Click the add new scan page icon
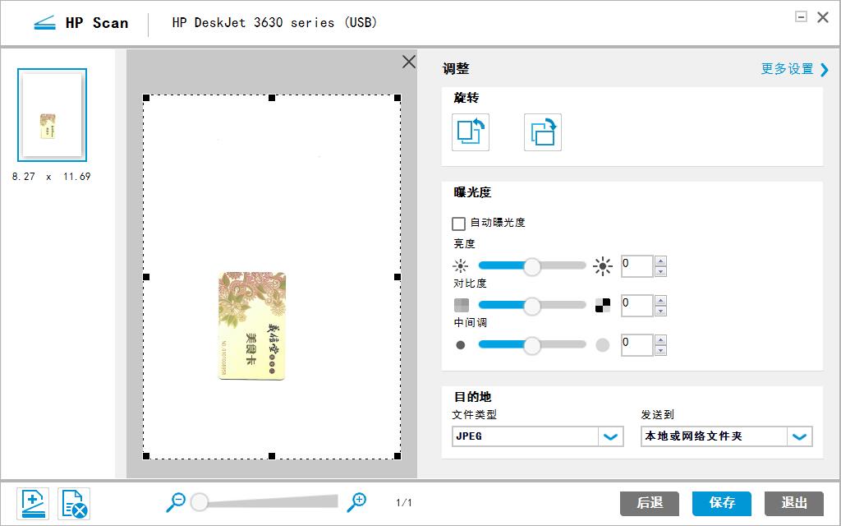Screen dimensions: 841x526 coord(34,503)
